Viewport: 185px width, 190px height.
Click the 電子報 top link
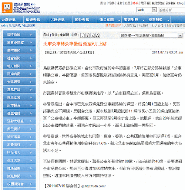tap(145, 3)
